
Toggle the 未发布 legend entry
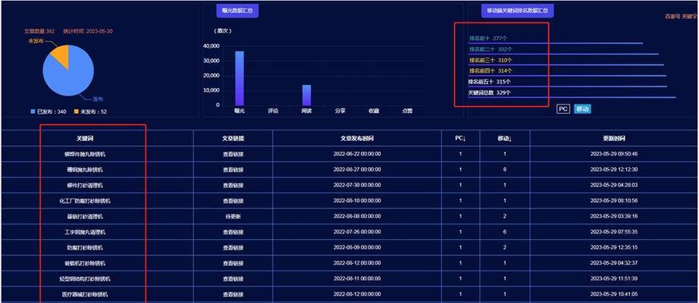pos(90,111)
